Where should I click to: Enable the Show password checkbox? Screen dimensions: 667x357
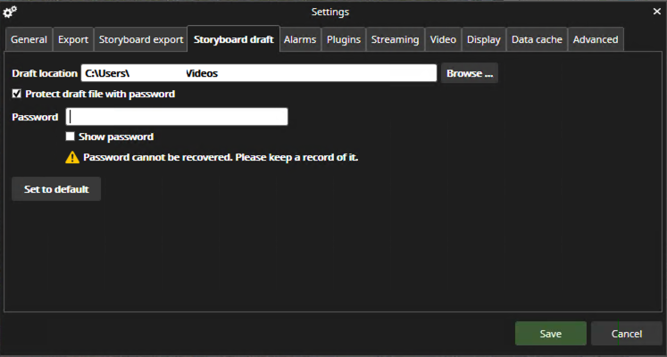[71, 137]
